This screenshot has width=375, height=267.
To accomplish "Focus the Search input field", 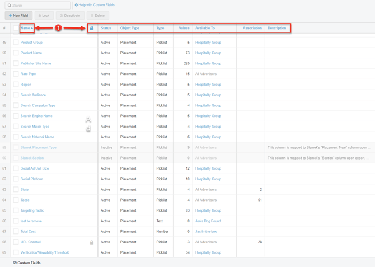I will (x=38, y=5).
